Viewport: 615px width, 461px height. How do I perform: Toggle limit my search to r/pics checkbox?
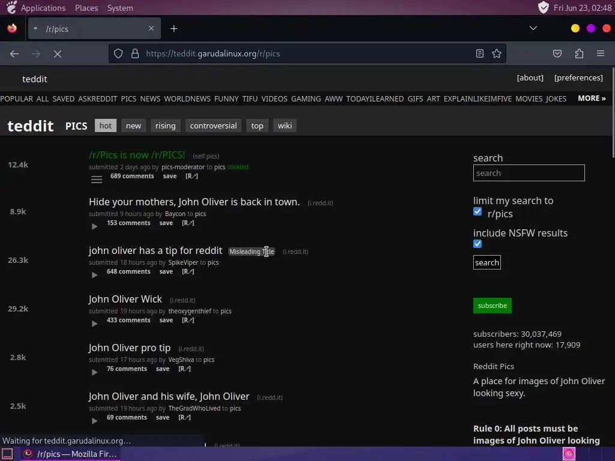point(477,212)
